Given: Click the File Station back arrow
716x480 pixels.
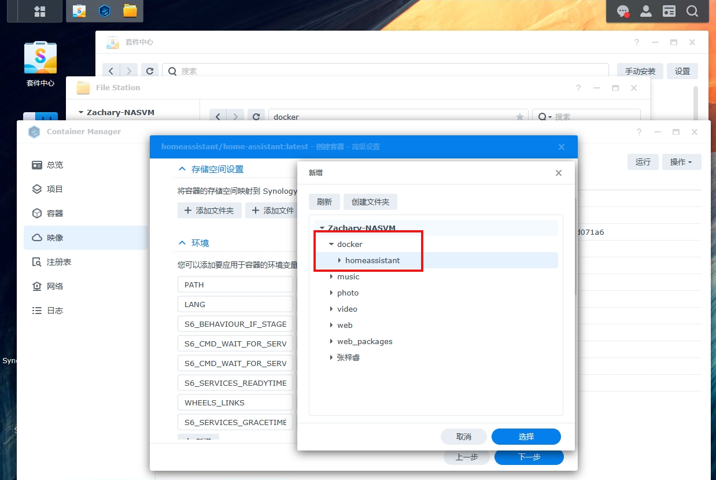Looking at the screenshot, I should [x=218, y=116].
